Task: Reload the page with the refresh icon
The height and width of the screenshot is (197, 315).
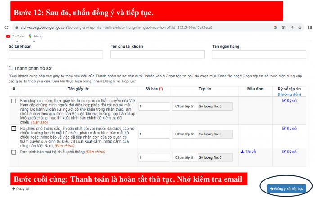Action: pyautogui.click(x=6, y=27)
